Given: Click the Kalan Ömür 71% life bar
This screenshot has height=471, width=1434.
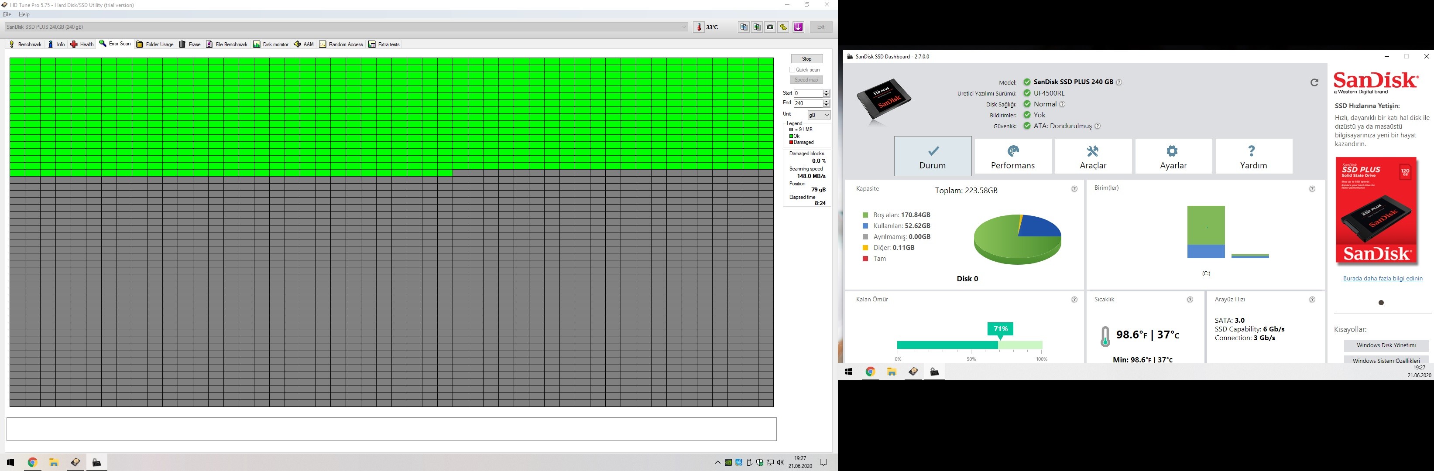Looking at the screenshot, I should [969, 345].
